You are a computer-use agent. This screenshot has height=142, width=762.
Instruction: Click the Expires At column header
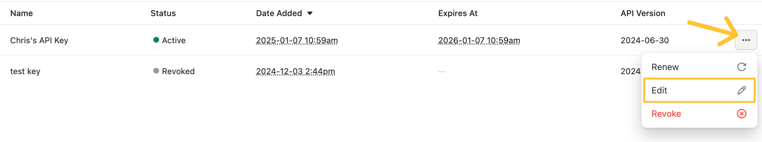coord(458,13)
